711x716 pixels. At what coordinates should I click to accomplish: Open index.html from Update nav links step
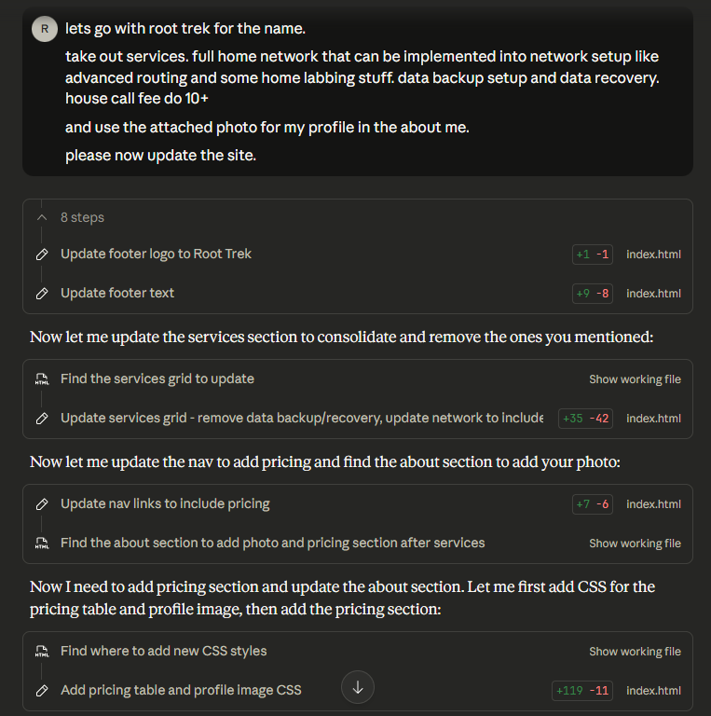point(653,504)
